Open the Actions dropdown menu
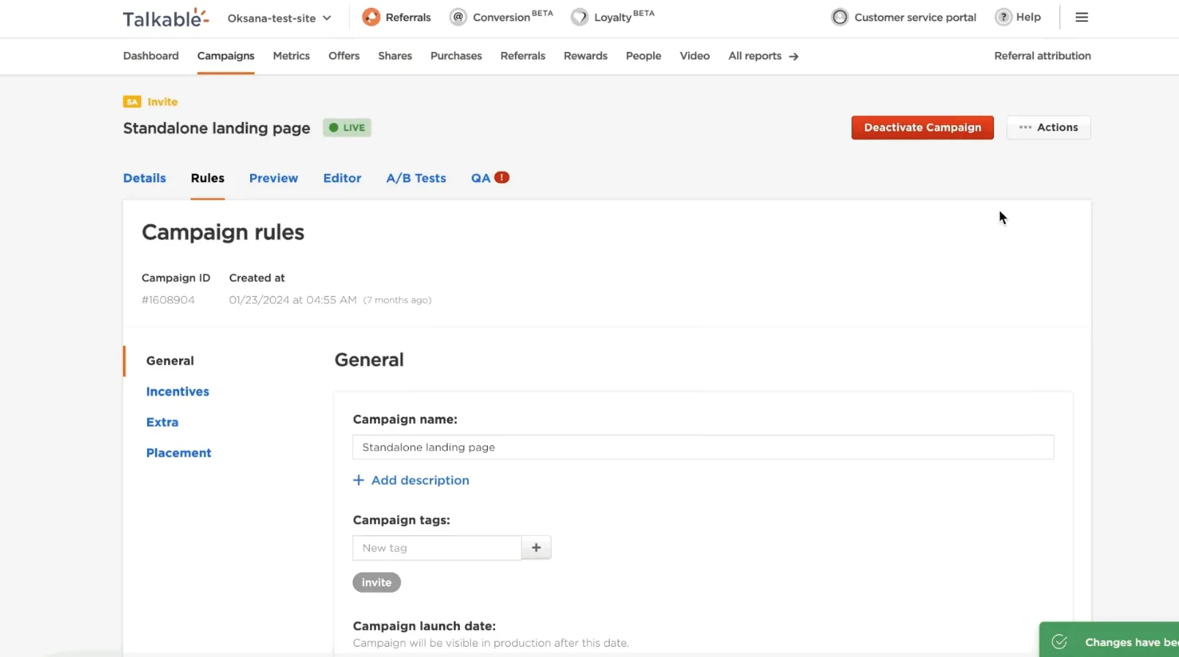Image resolution: width=1179 pixels, height=657 pixels. click(1048, 127)
